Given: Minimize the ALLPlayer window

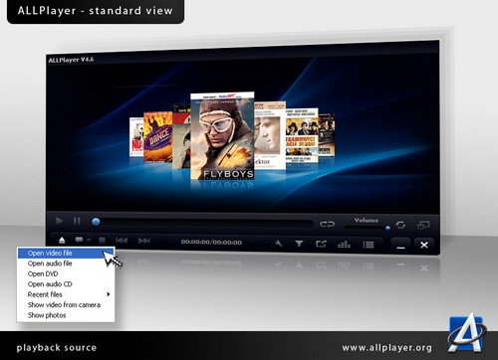Looking at the screenshot, I should (x=400, y=246).
